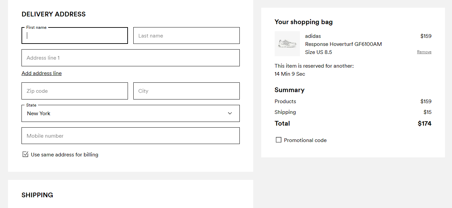
Task: Focus the First name input field
Action: [75, 36]
